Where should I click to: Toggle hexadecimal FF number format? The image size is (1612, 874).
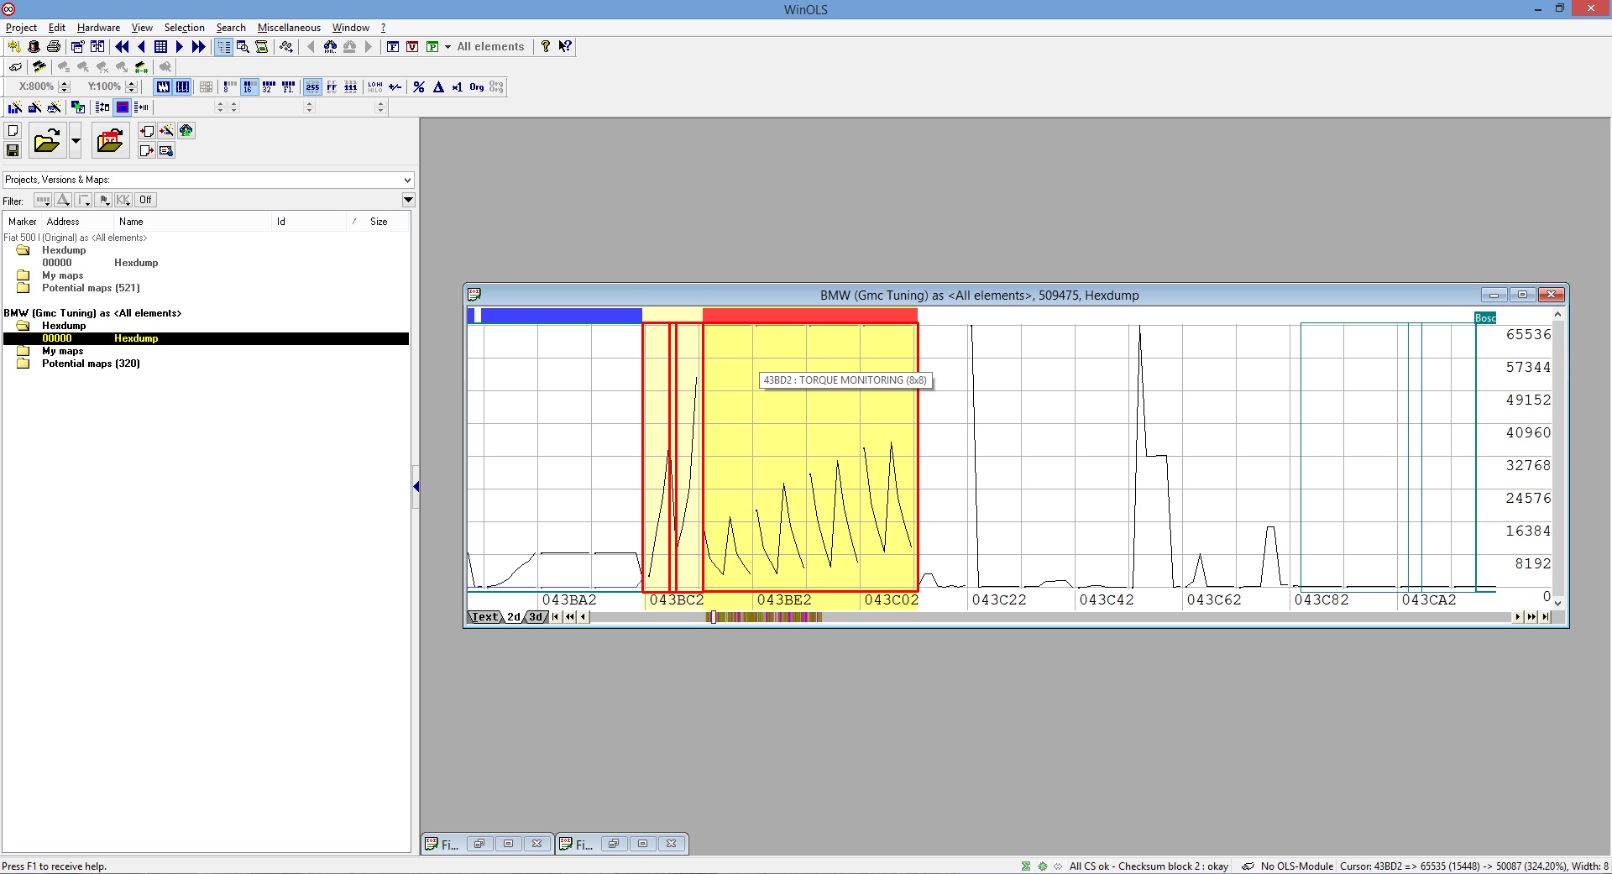tap(332, 86)
